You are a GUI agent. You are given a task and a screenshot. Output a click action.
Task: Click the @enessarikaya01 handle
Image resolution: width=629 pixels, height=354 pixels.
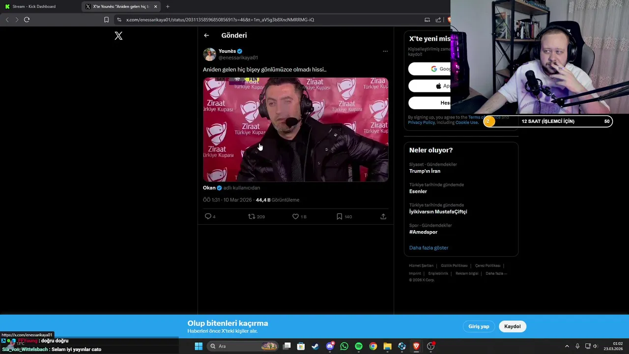tap(238, 58)
